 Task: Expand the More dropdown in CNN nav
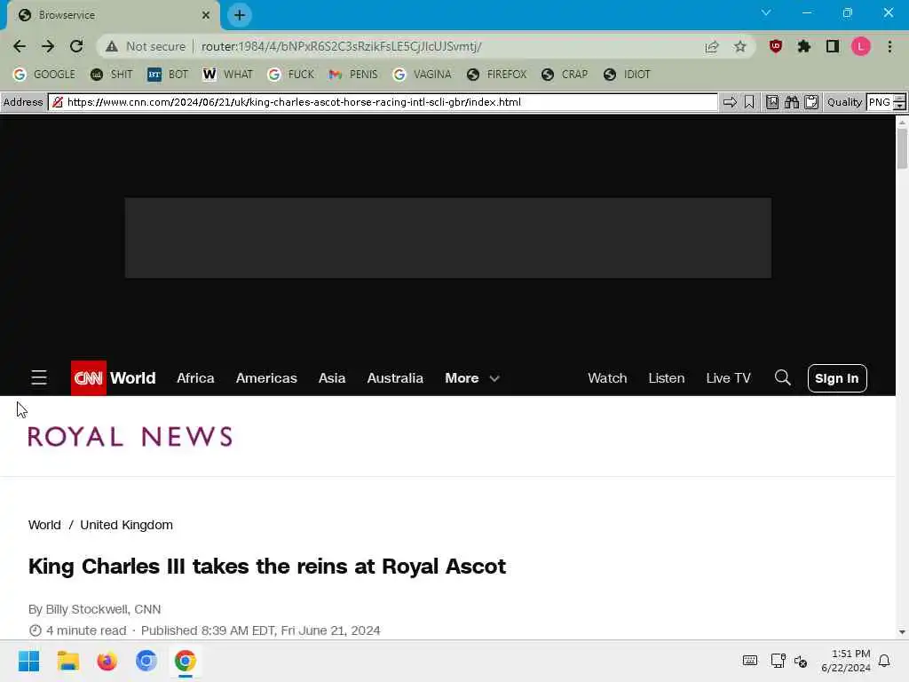(472, 378)
